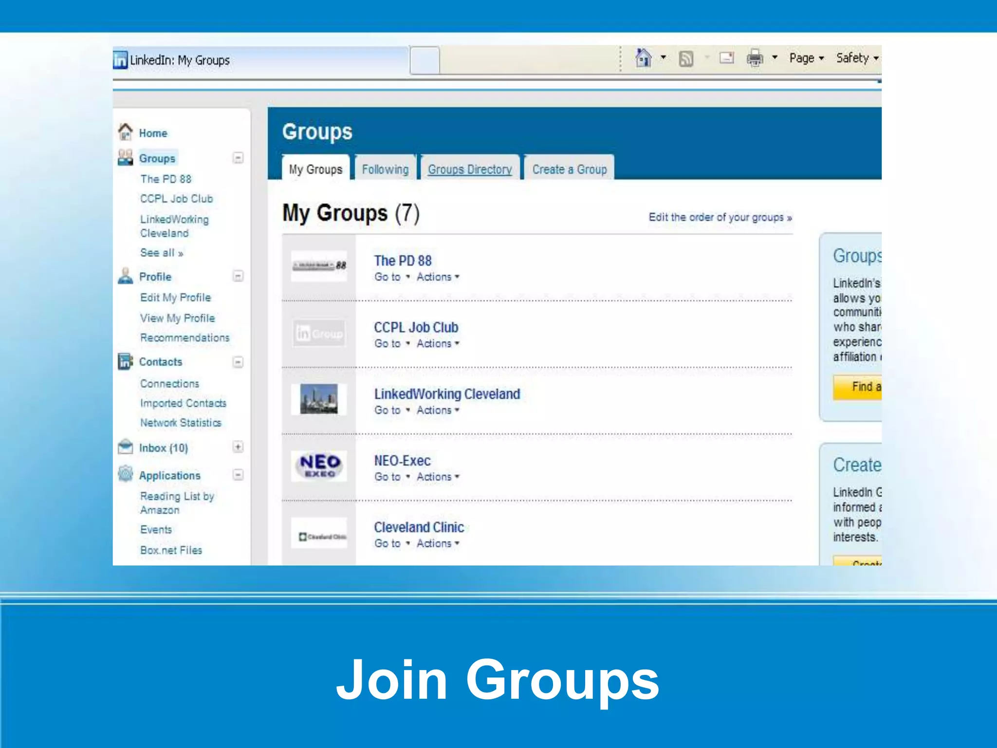Open View My Profile
This screenshot has height=748, width=997.
pyautogui.click(x=177, y=318)
